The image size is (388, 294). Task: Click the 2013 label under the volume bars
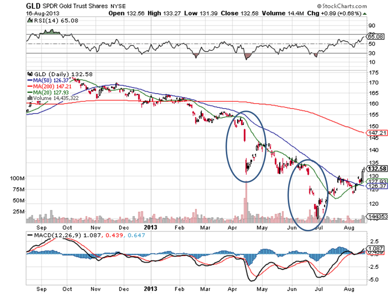point(150,227)
